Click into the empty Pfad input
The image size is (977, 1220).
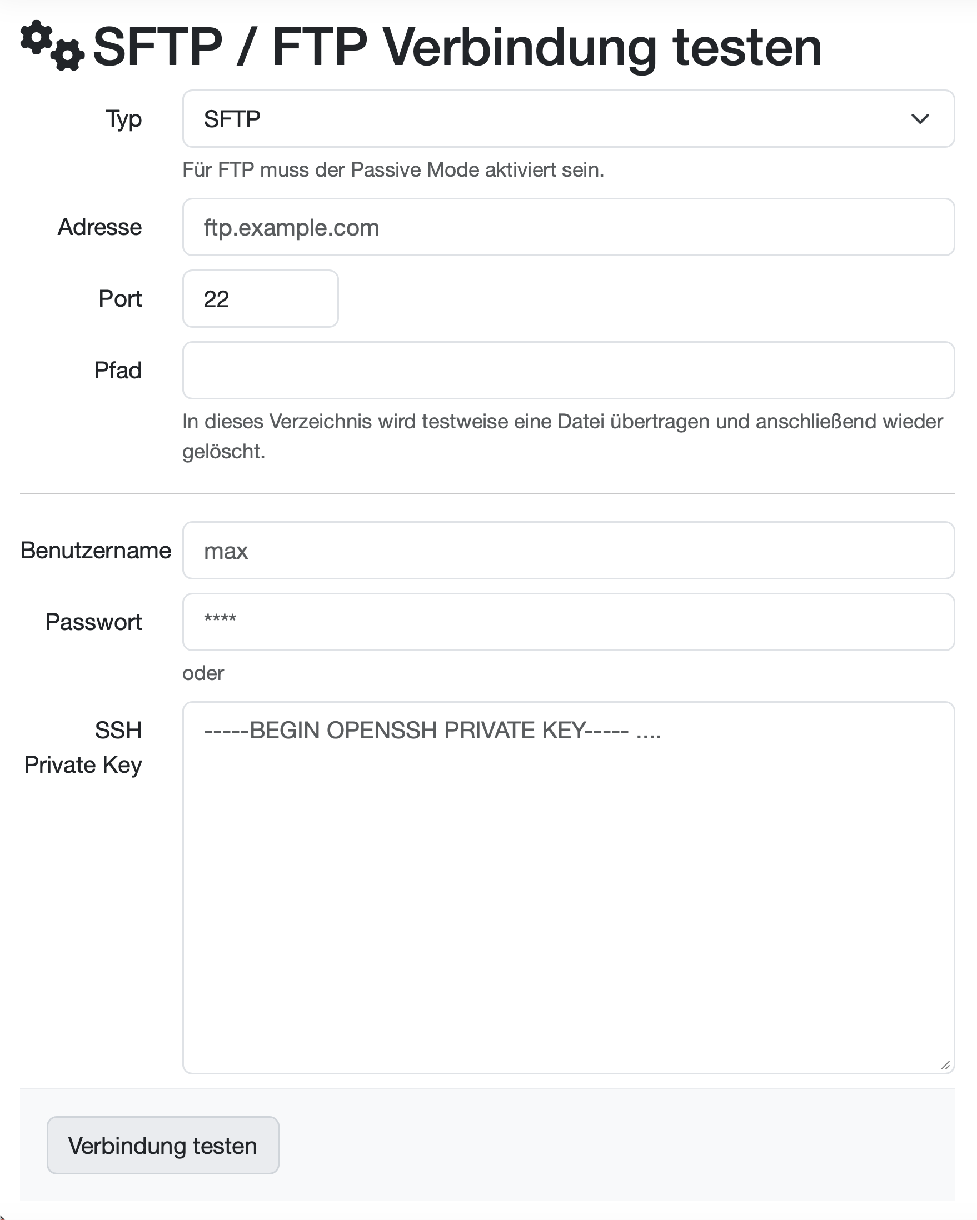[x=568, y=371]
